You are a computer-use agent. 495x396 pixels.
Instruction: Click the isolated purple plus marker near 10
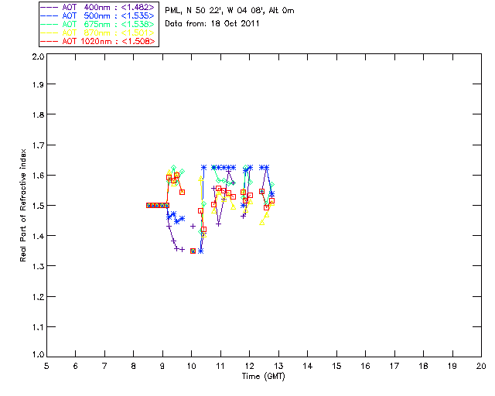193,226
